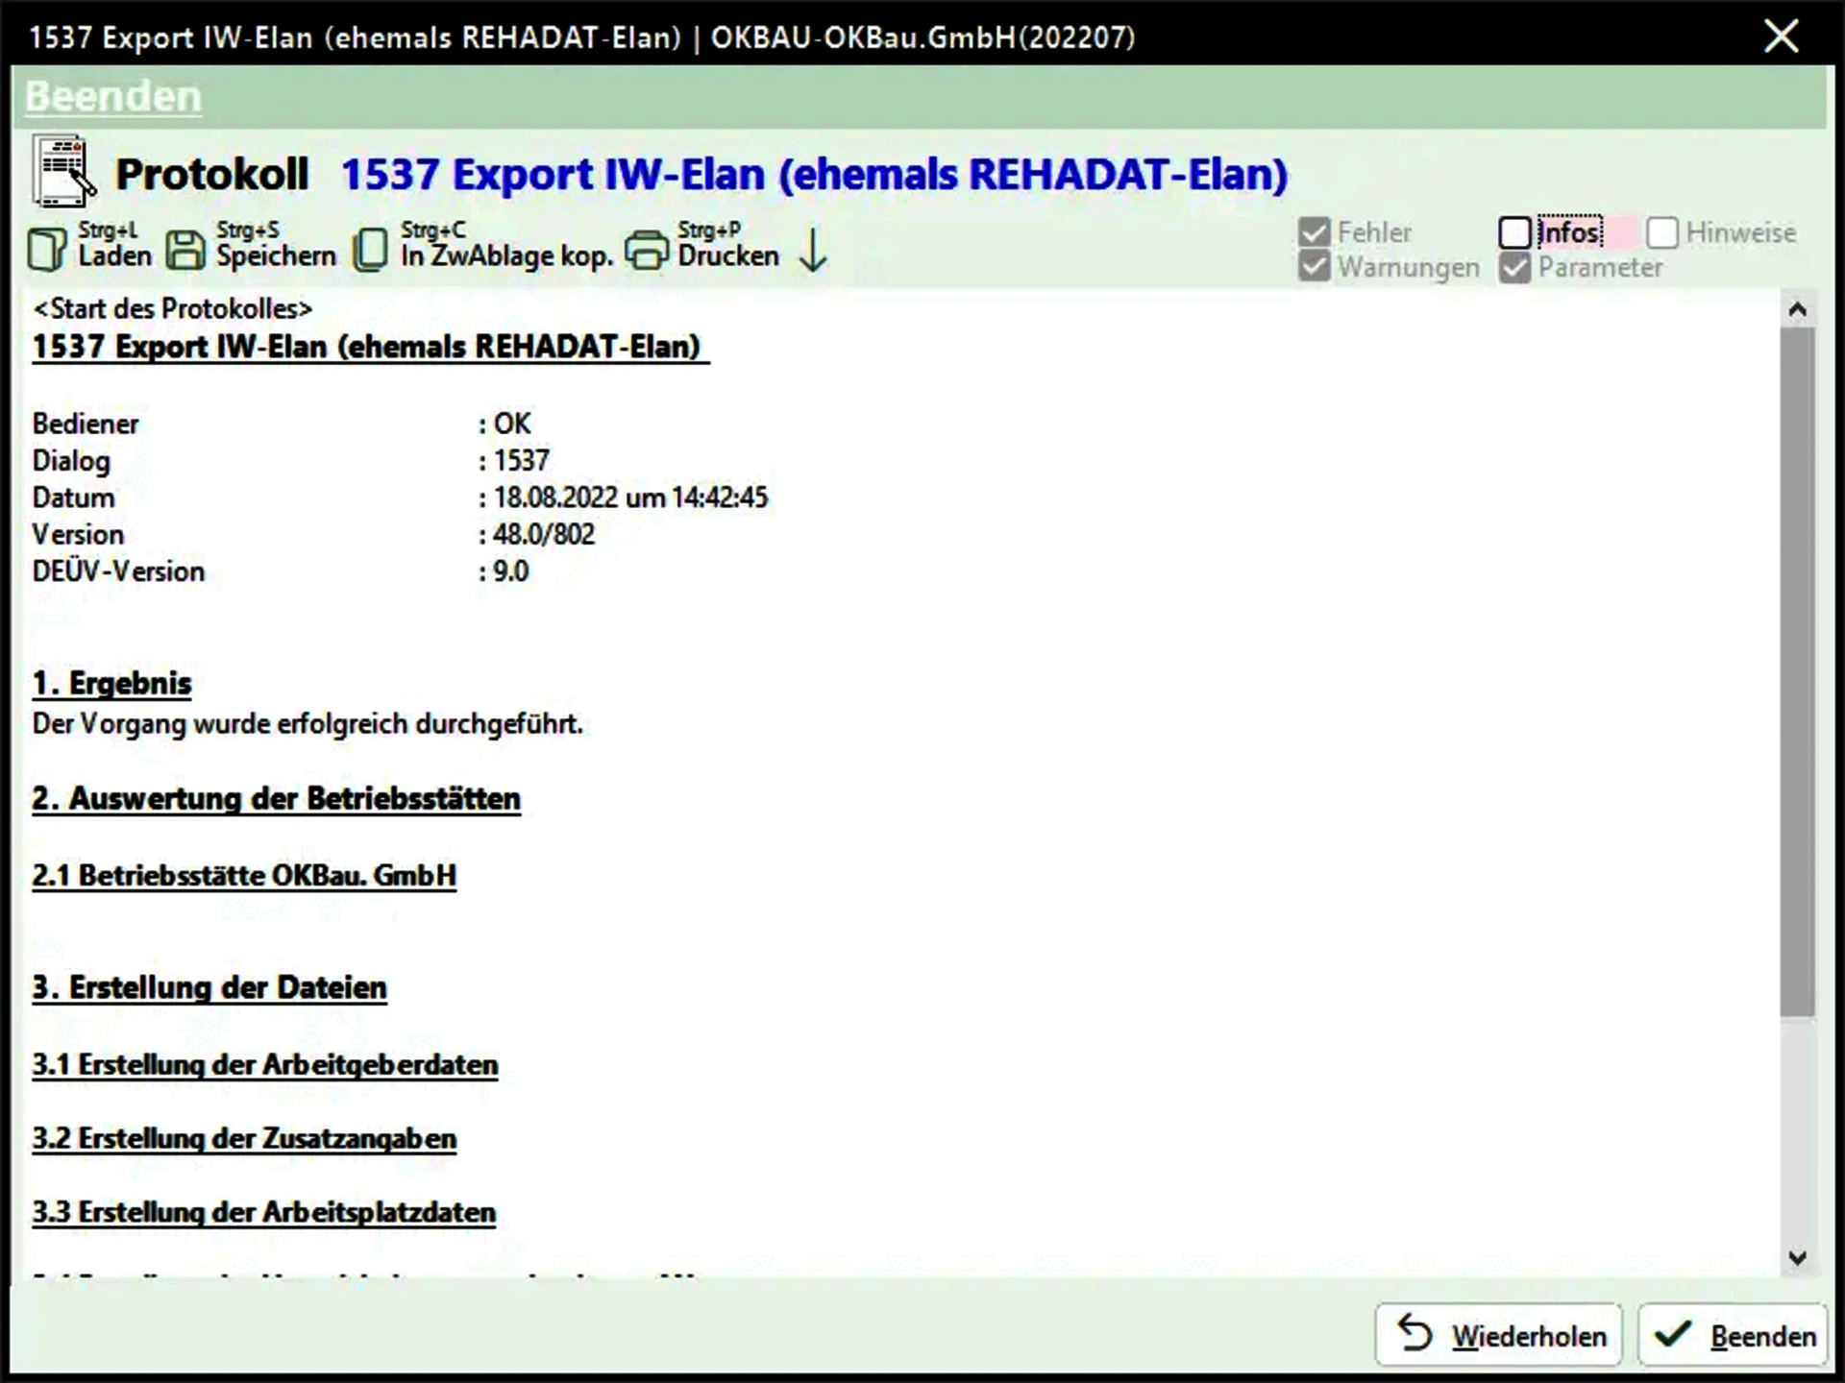
Task: Click the Speichern floppy disk icon
Action: (x=185, y=250)
